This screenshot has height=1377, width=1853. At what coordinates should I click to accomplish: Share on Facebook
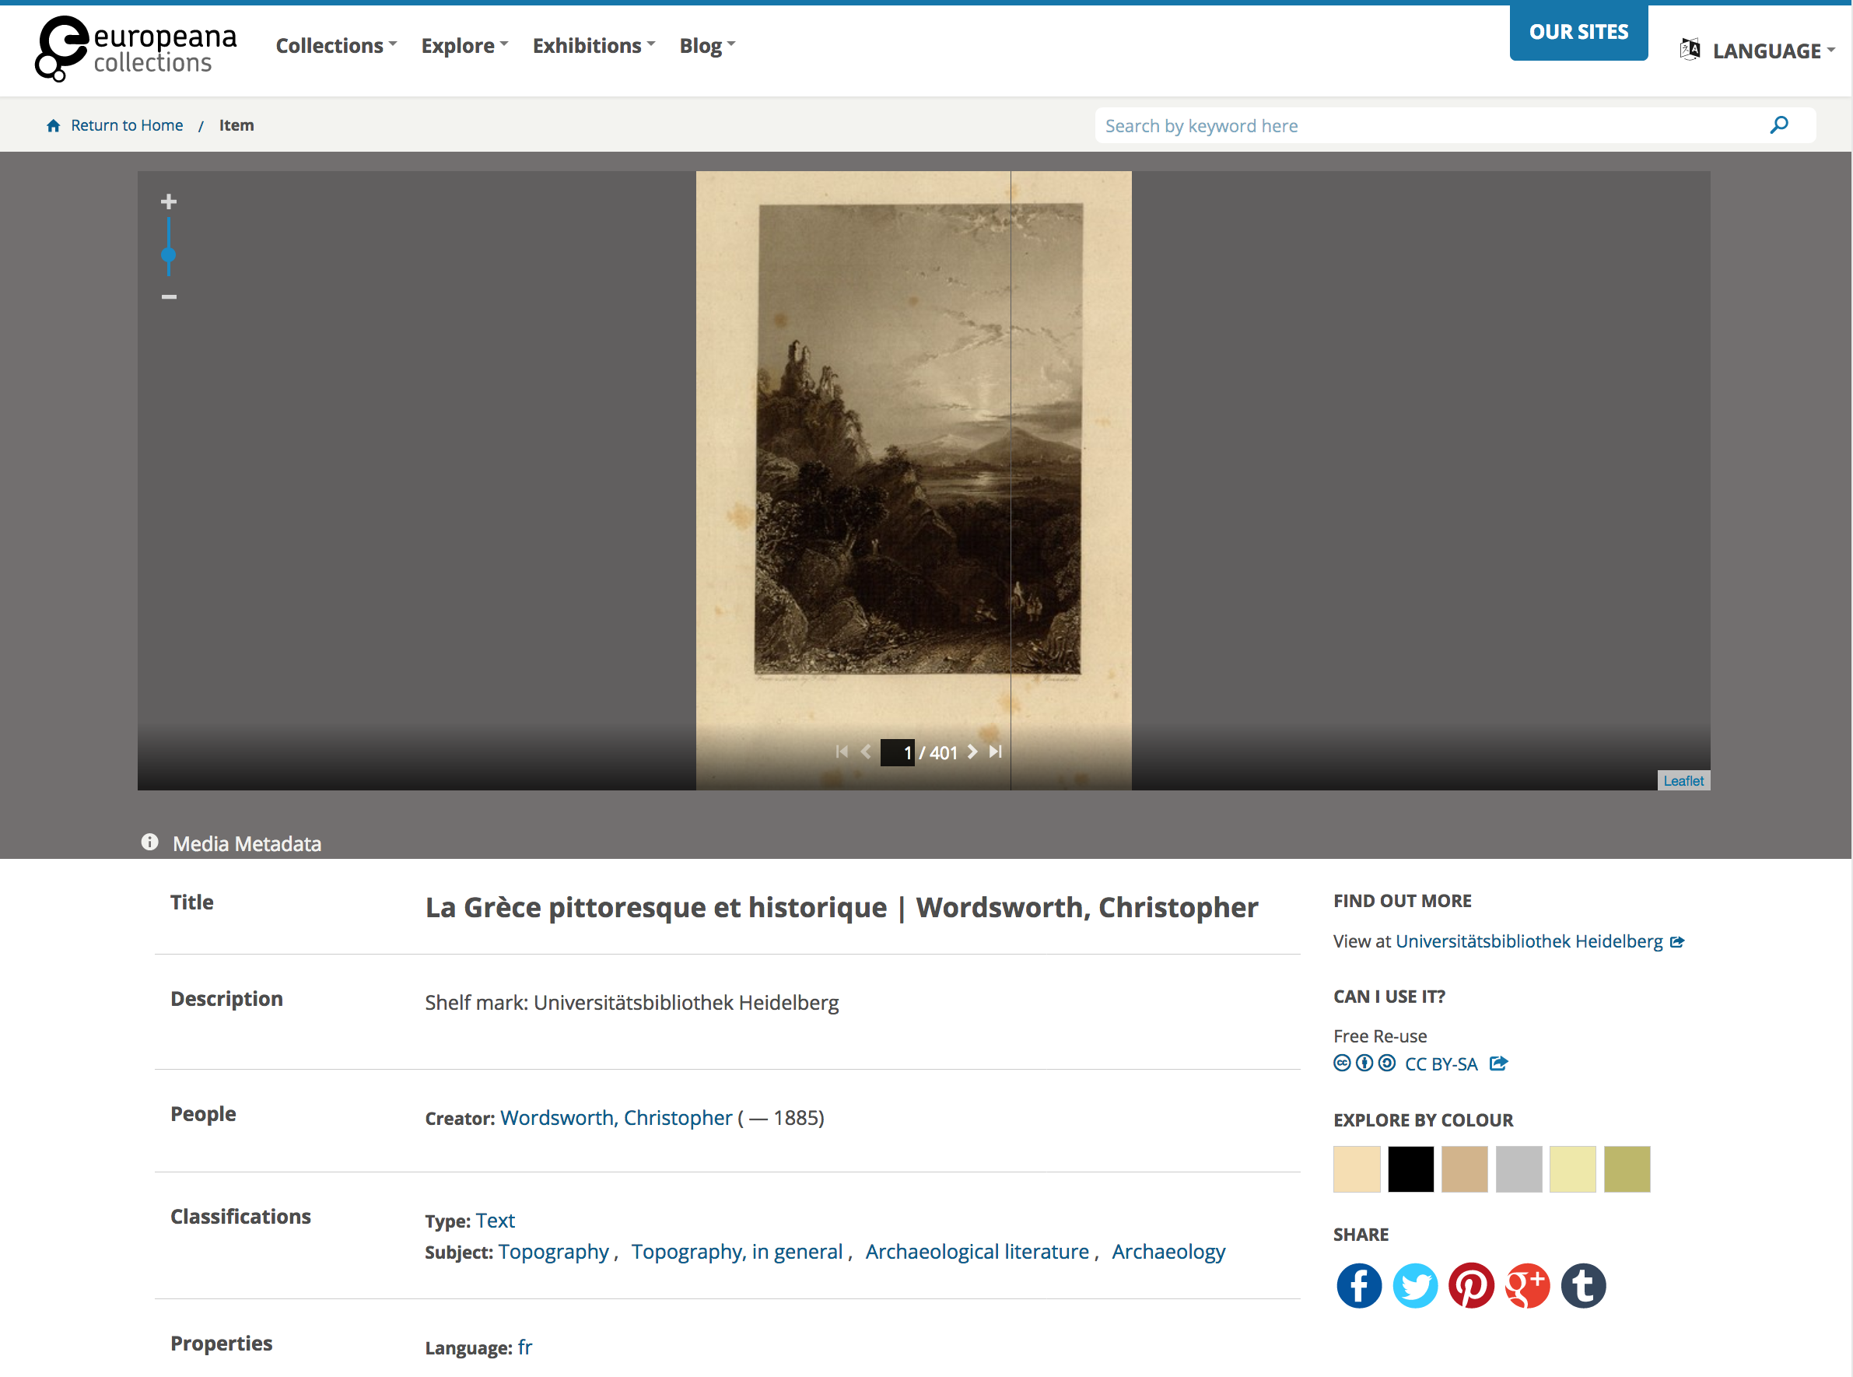(1359, 1285)
